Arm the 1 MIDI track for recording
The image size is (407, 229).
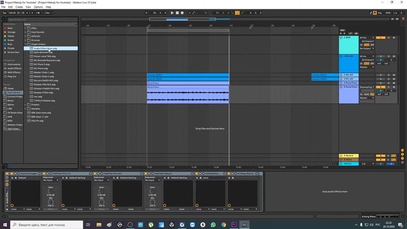[394, 38]
